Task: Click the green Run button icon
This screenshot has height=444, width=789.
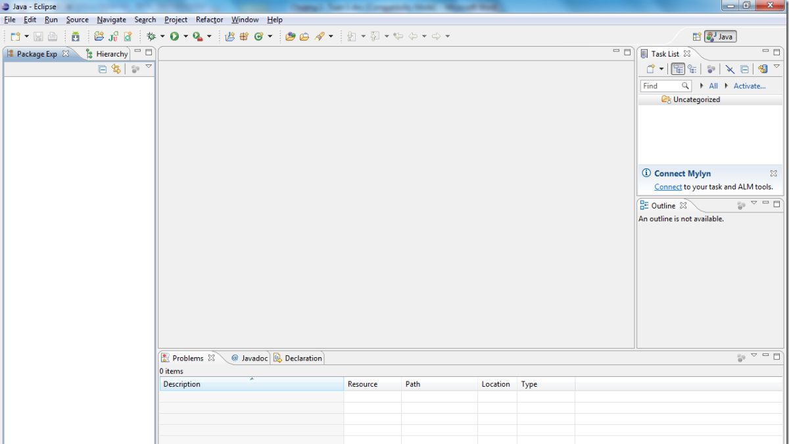Action: (x=174, y=37)
